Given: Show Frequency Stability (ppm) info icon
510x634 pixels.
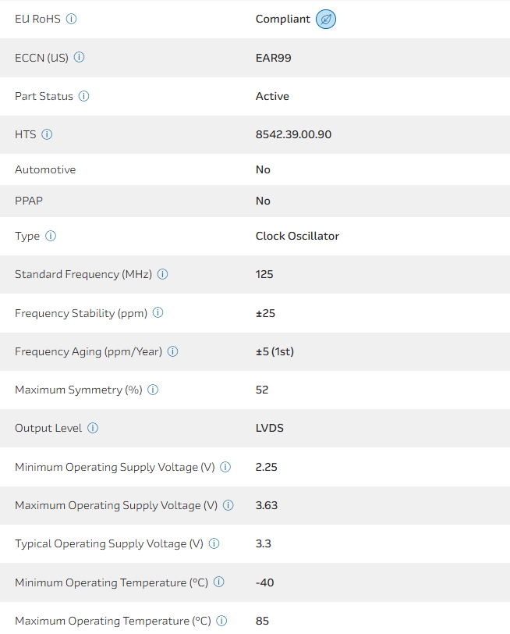Looking at the screenshot, I should 158,312.
